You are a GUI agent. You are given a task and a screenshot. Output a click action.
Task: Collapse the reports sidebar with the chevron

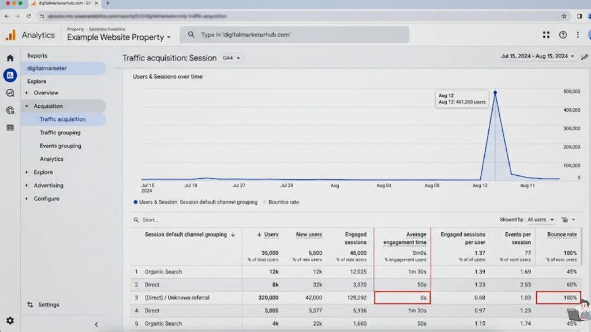point(96,324)
